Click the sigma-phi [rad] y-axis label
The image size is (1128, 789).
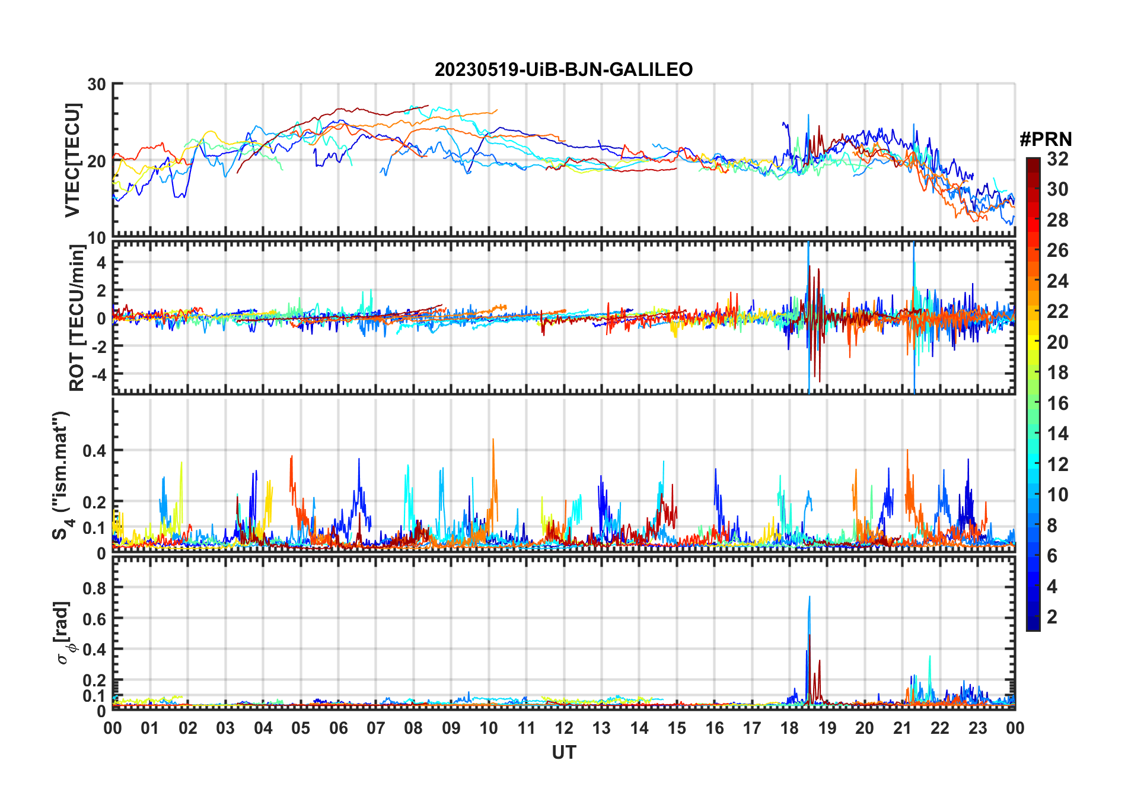pyautogui.click(x=63, y=633)
